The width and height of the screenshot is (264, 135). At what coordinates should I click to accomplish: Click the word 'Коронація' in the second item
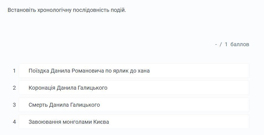point(42,88)
